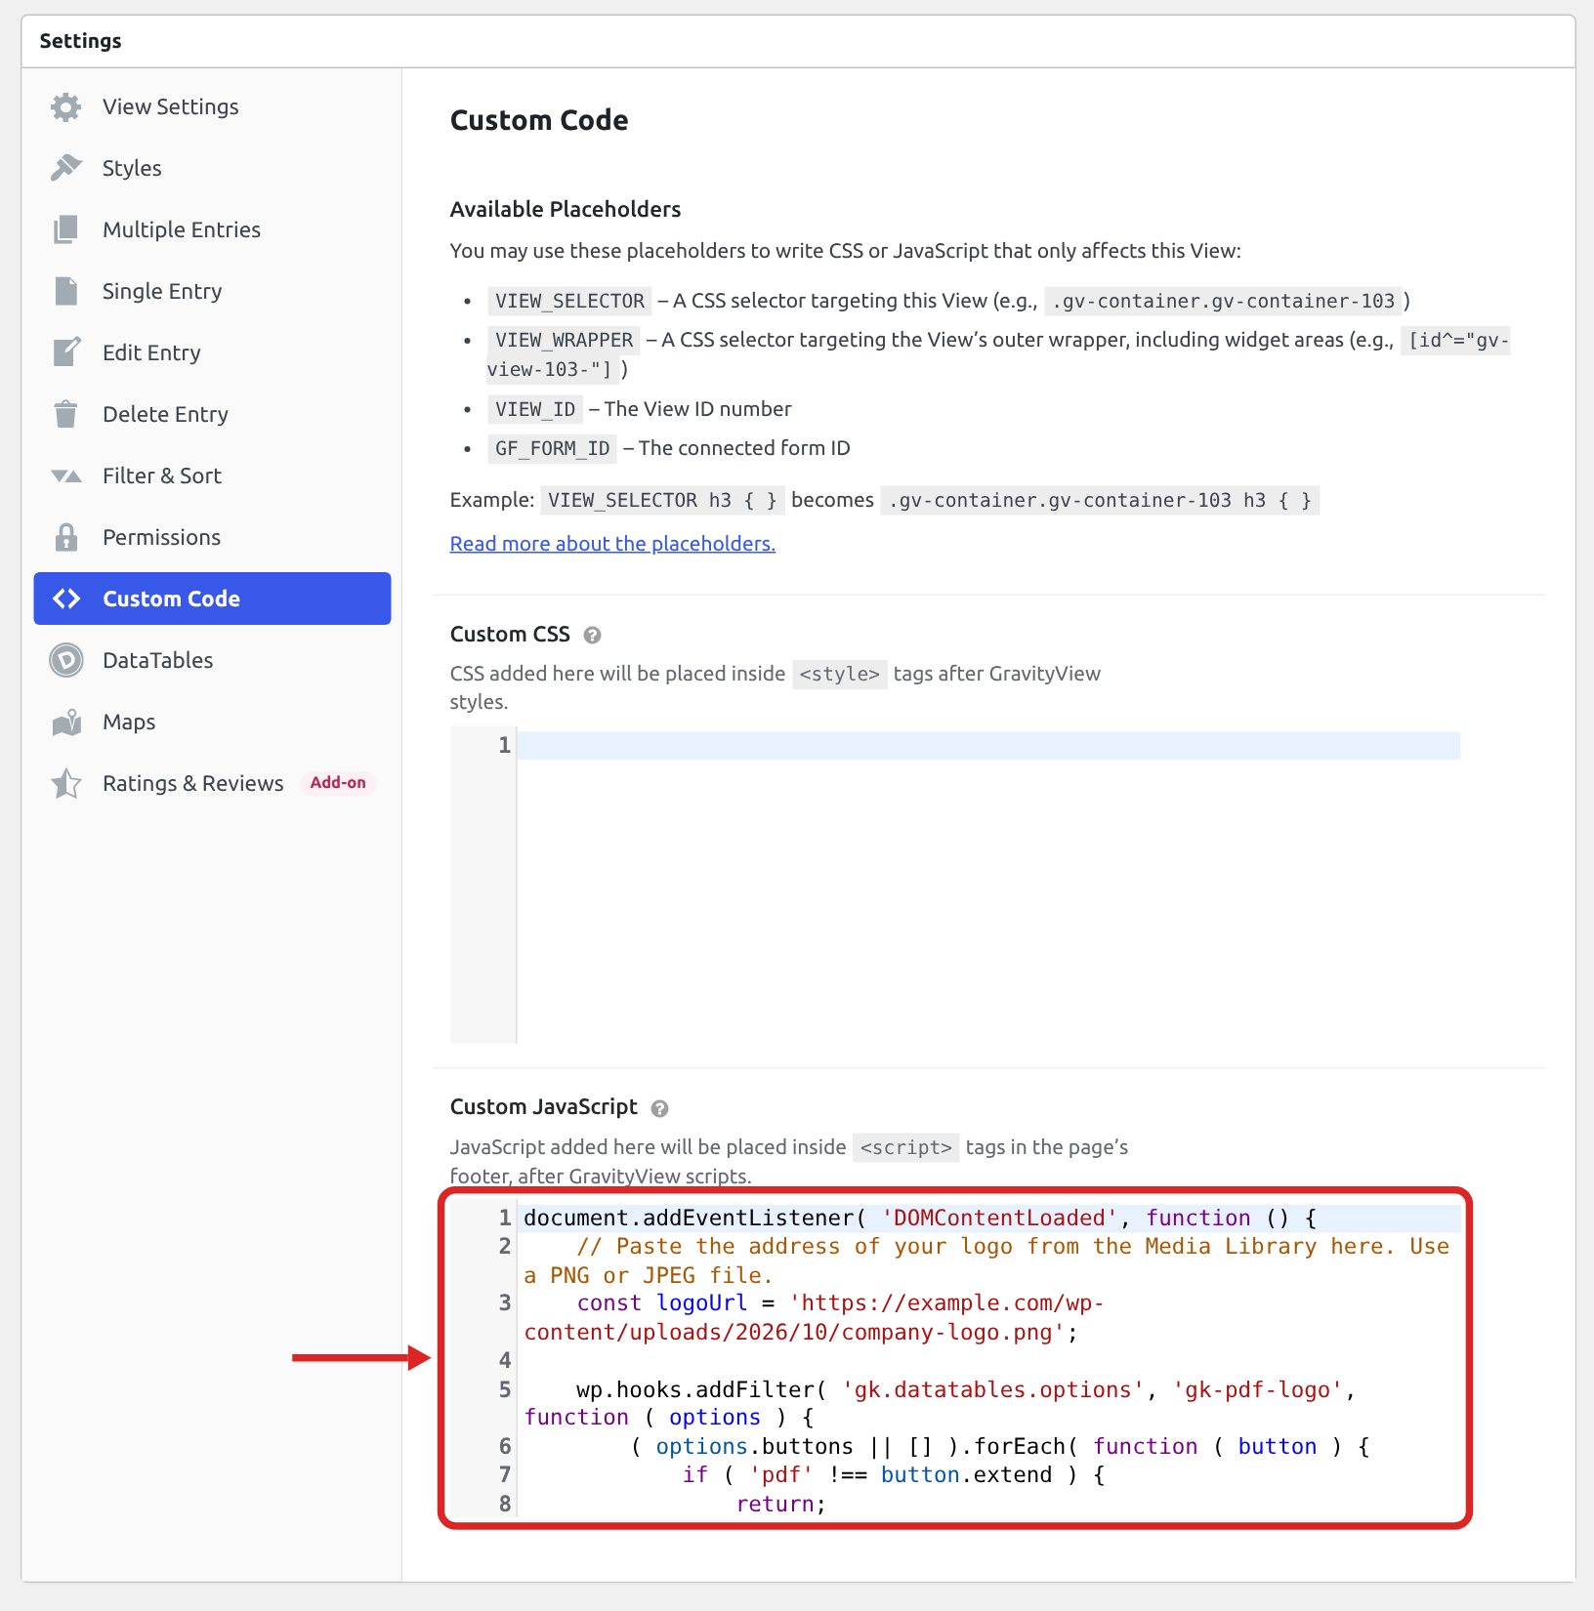This screenshot has height=1611, width=1594.
Task: Click the 'return;' statement on line 8
Action: click(x=780, y=1504)
